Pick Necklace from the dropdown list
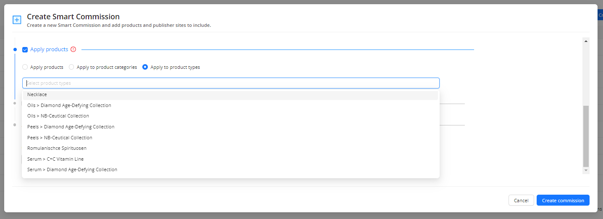This screenshot has width=603, height=219. pos(37,95)
